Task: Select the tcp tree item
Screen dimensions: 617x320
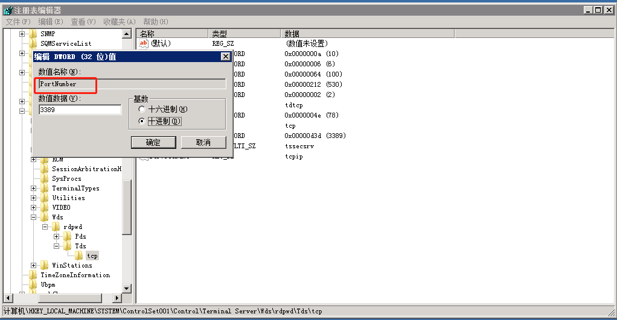Action: [x=92, y=256]
